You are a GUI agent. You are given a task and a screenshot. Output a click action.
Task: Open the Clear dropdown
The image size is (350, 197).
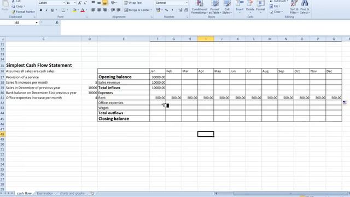pyautogui.click(x=276, y=12)
